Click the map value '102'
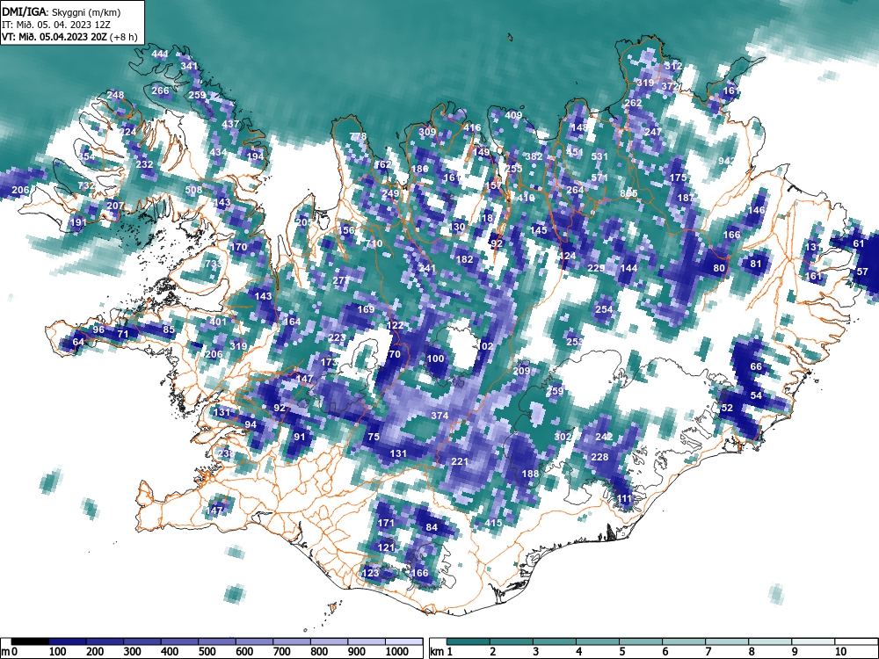Screen dimensions: 879x659 coord(485,346)
